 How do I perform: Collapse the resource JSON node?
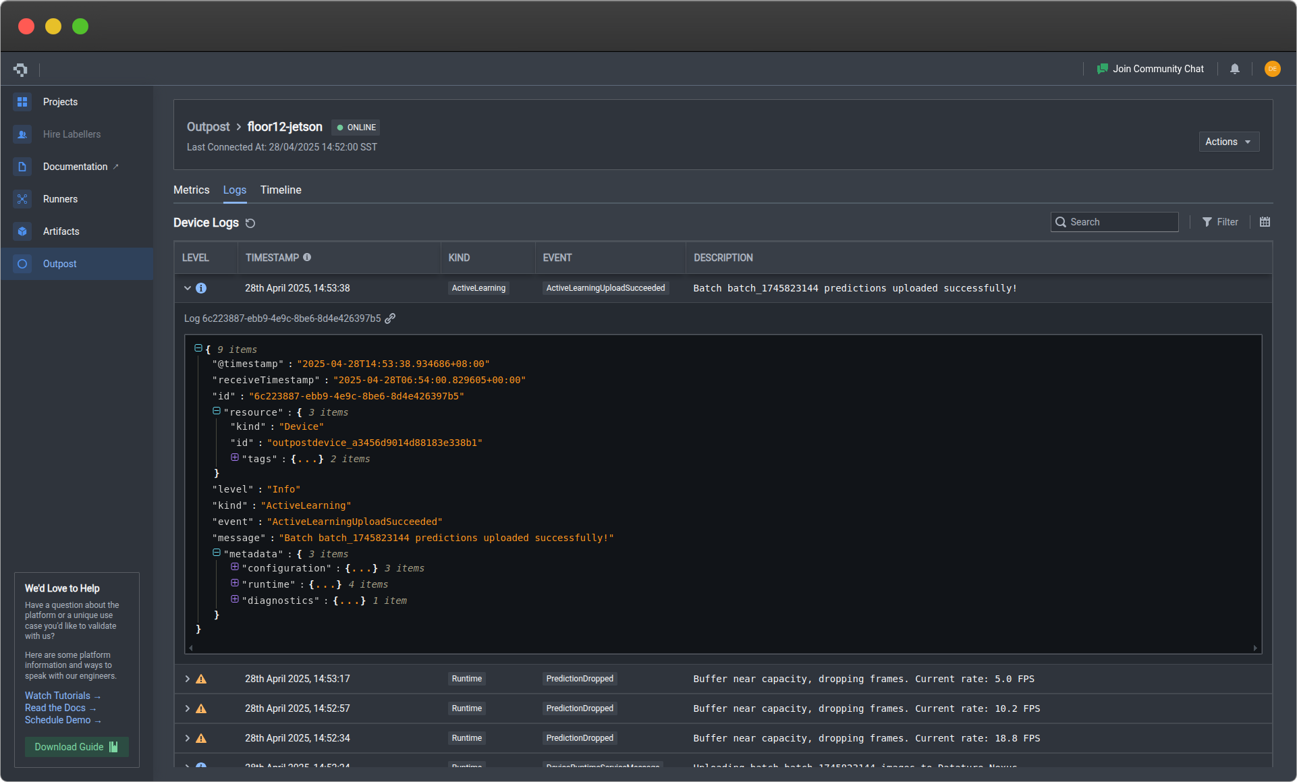click(x=217, y=411)
